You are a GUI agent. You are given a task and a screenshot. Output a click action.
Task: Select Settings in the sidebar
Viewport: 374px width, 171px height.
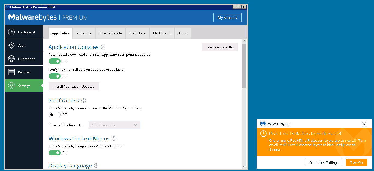coord(24,85)
